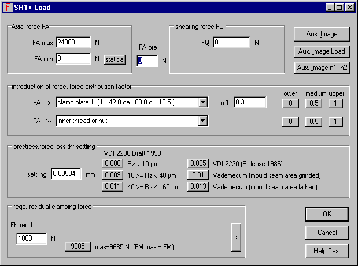Click the FA max input field
This screenshot has height=266, width=358.
coord(72,42)
